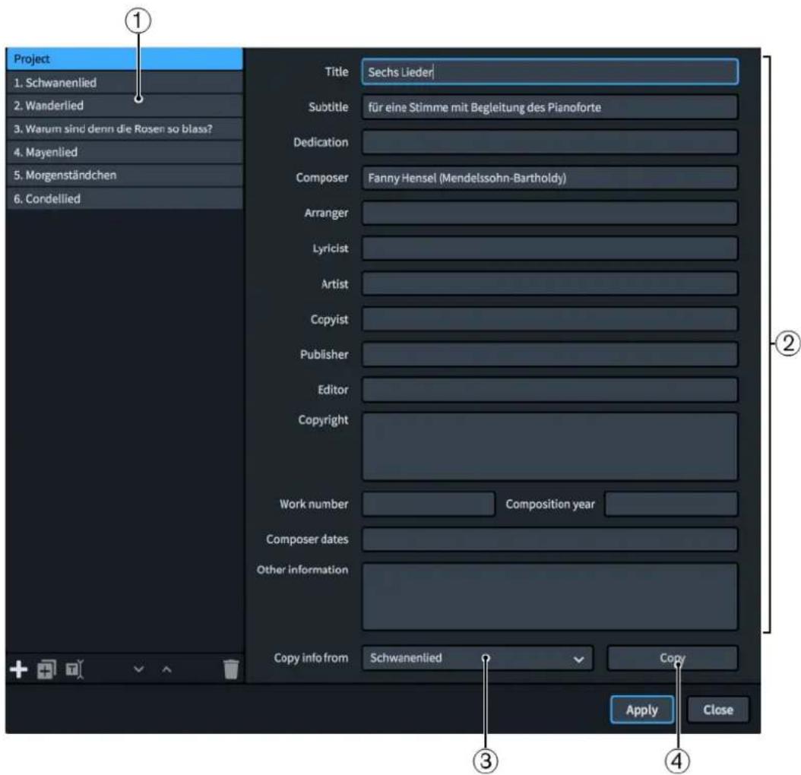This screenshot has width=801, height=775.
Task: Focus the Lyricist field
Action: pos(549,248)
